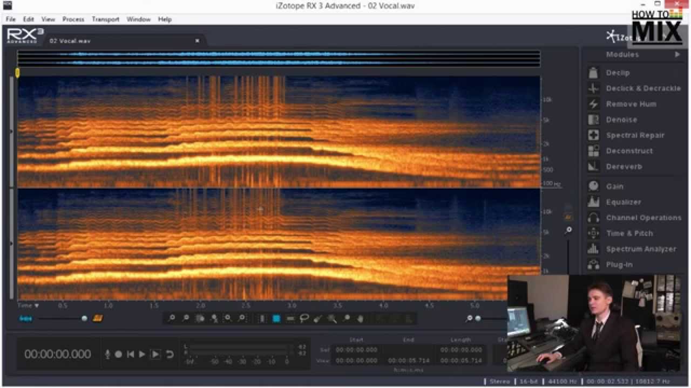Open the Edit menu
The width and height of the screenshot is (691, 388).
[29, 19]
